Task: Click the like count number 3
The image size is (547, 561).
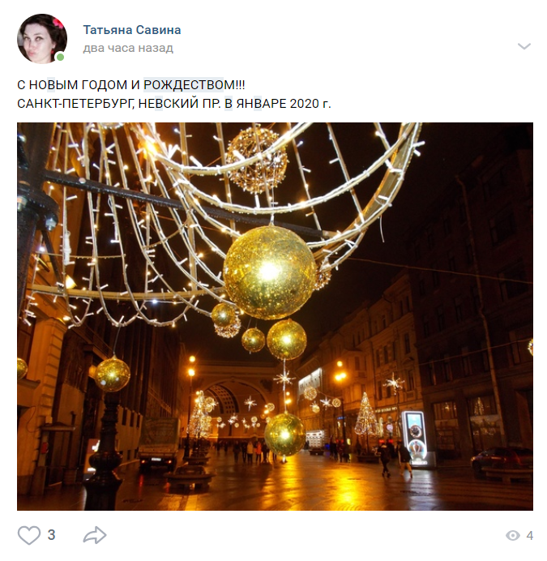Action: point(52,535)
